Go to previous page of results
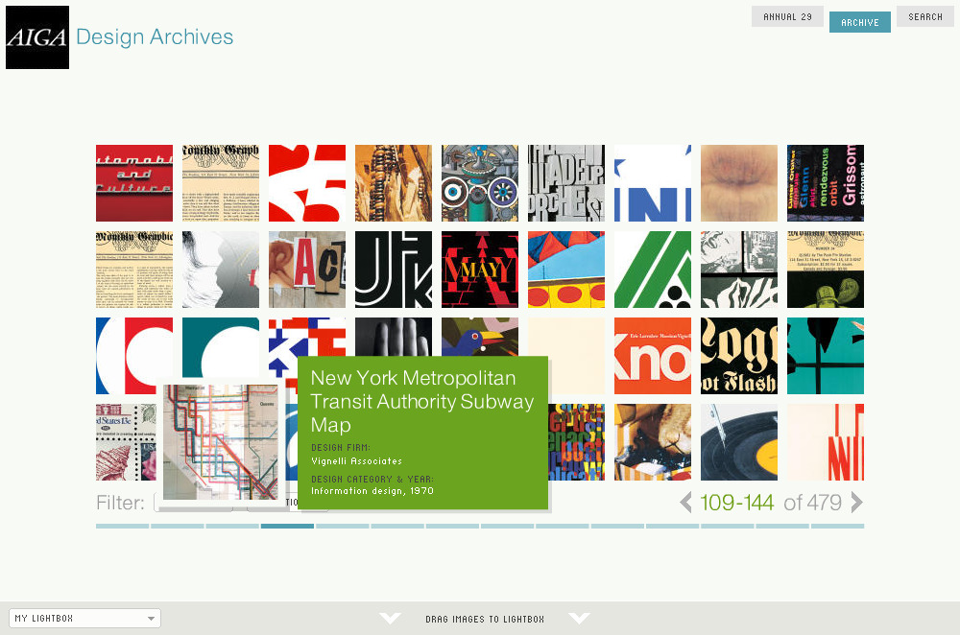The image size is (960, 635). click(685, 503)
